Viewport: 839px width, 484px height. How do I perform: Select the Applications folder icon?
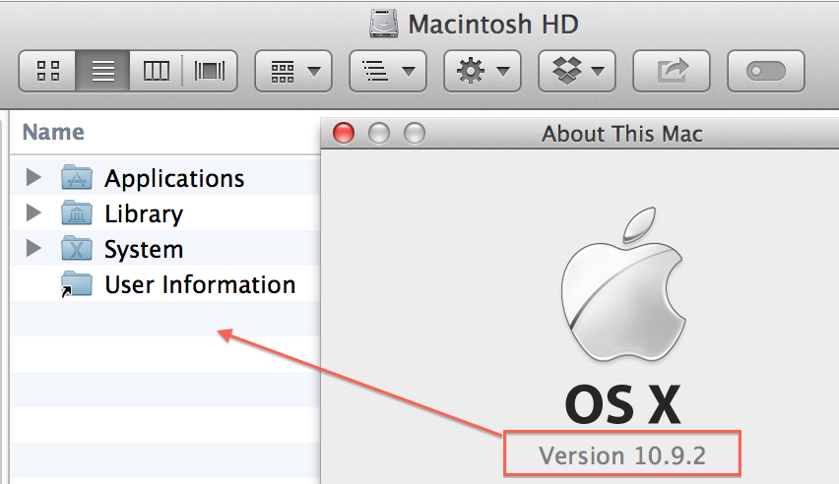(77, 177)
